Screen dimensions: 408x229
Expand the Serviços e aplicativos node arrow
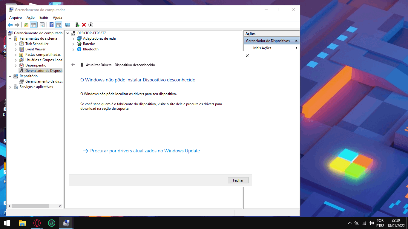(10, 87)
